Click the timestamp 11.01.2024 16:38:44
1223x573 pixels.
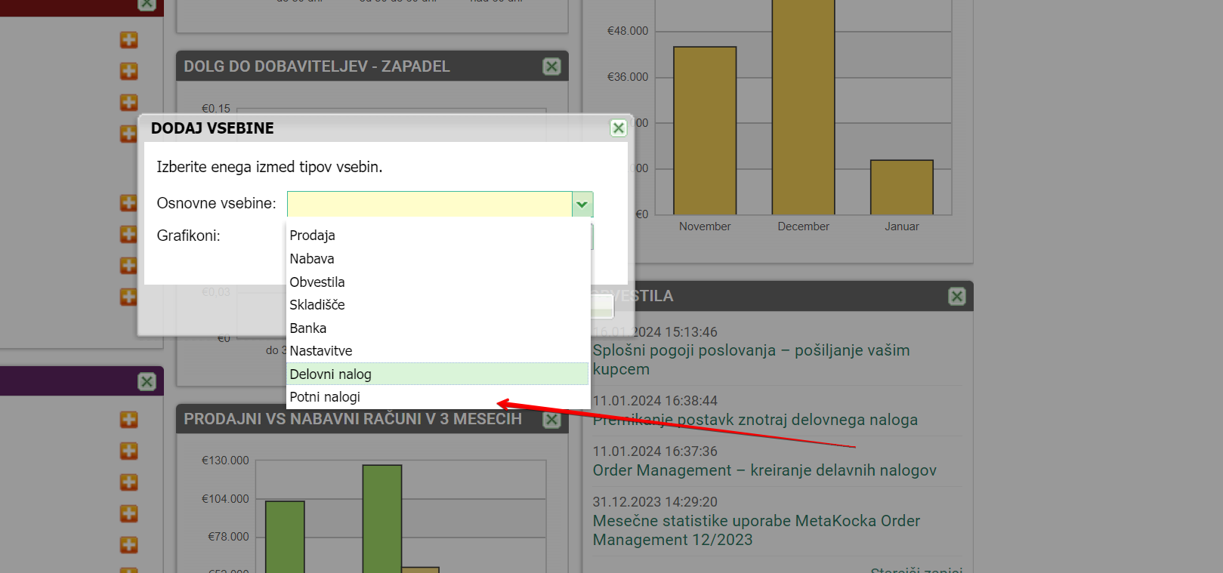pos(655,401)
